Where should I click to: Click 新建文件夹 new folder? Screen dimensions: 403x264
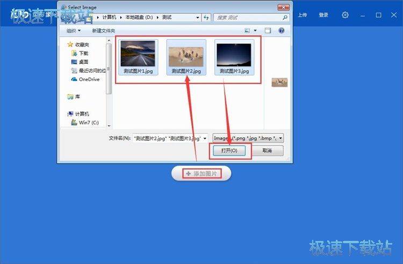(103, 31)
